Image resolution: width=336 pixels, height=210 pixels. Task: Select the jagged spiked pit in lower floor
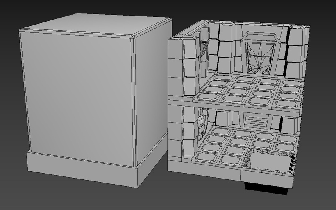tap(268, 161)
